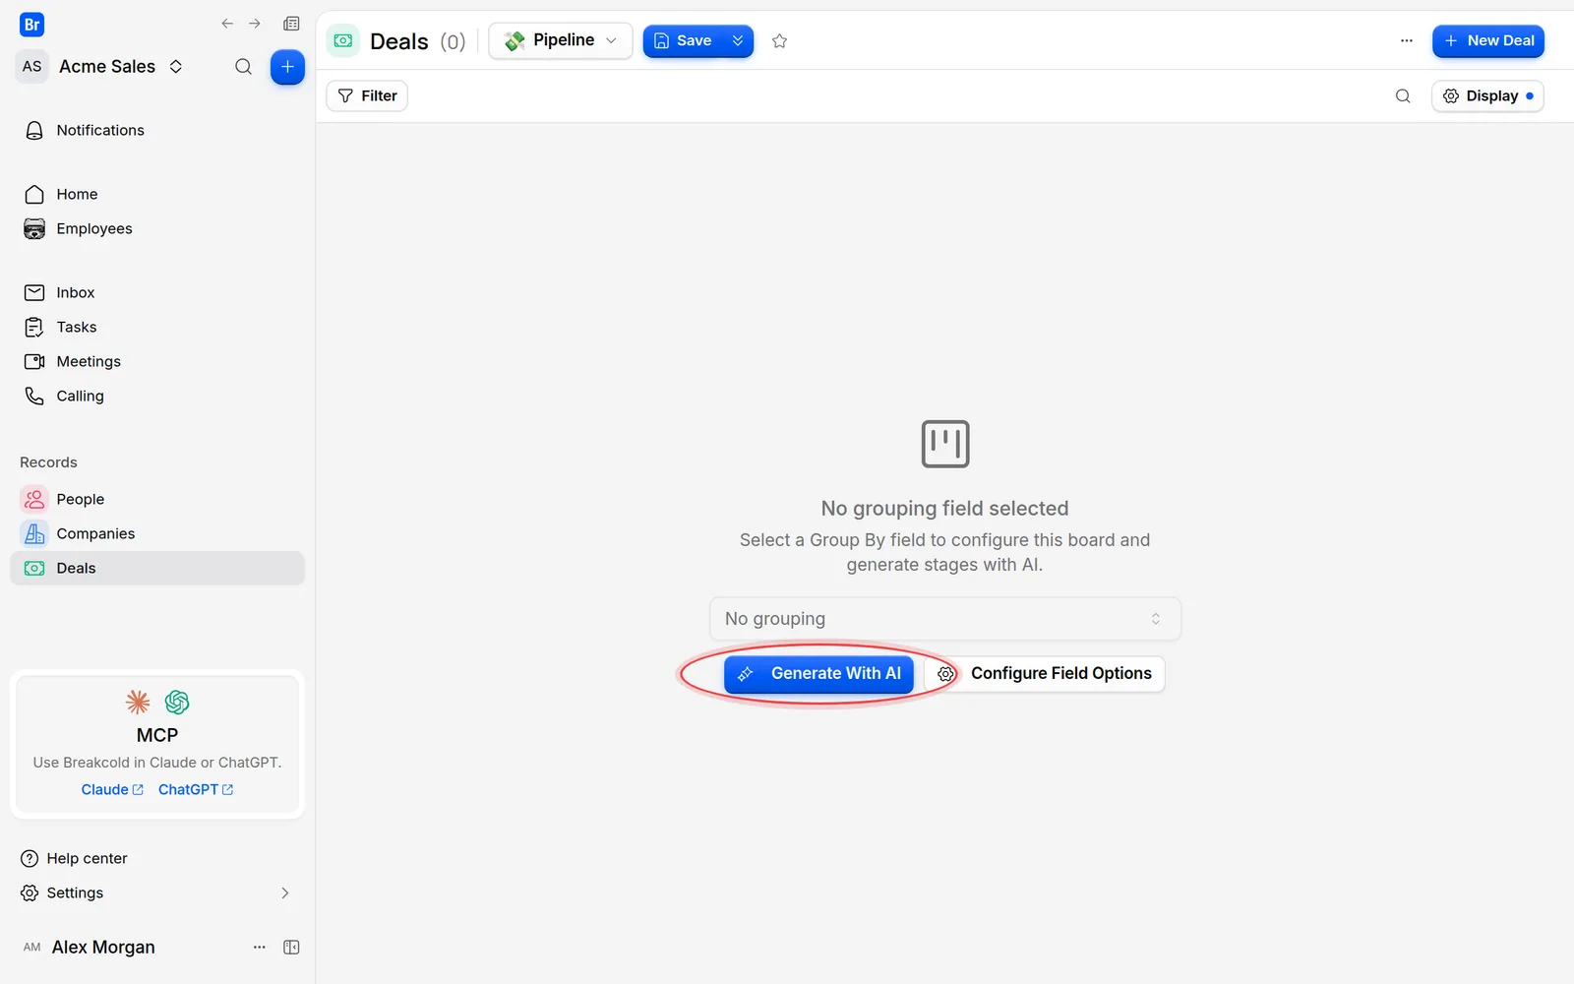The width and height of the screenshot is (1574, 984).
Task: Click the AS workspace avatar
Action: click(32, 66)
